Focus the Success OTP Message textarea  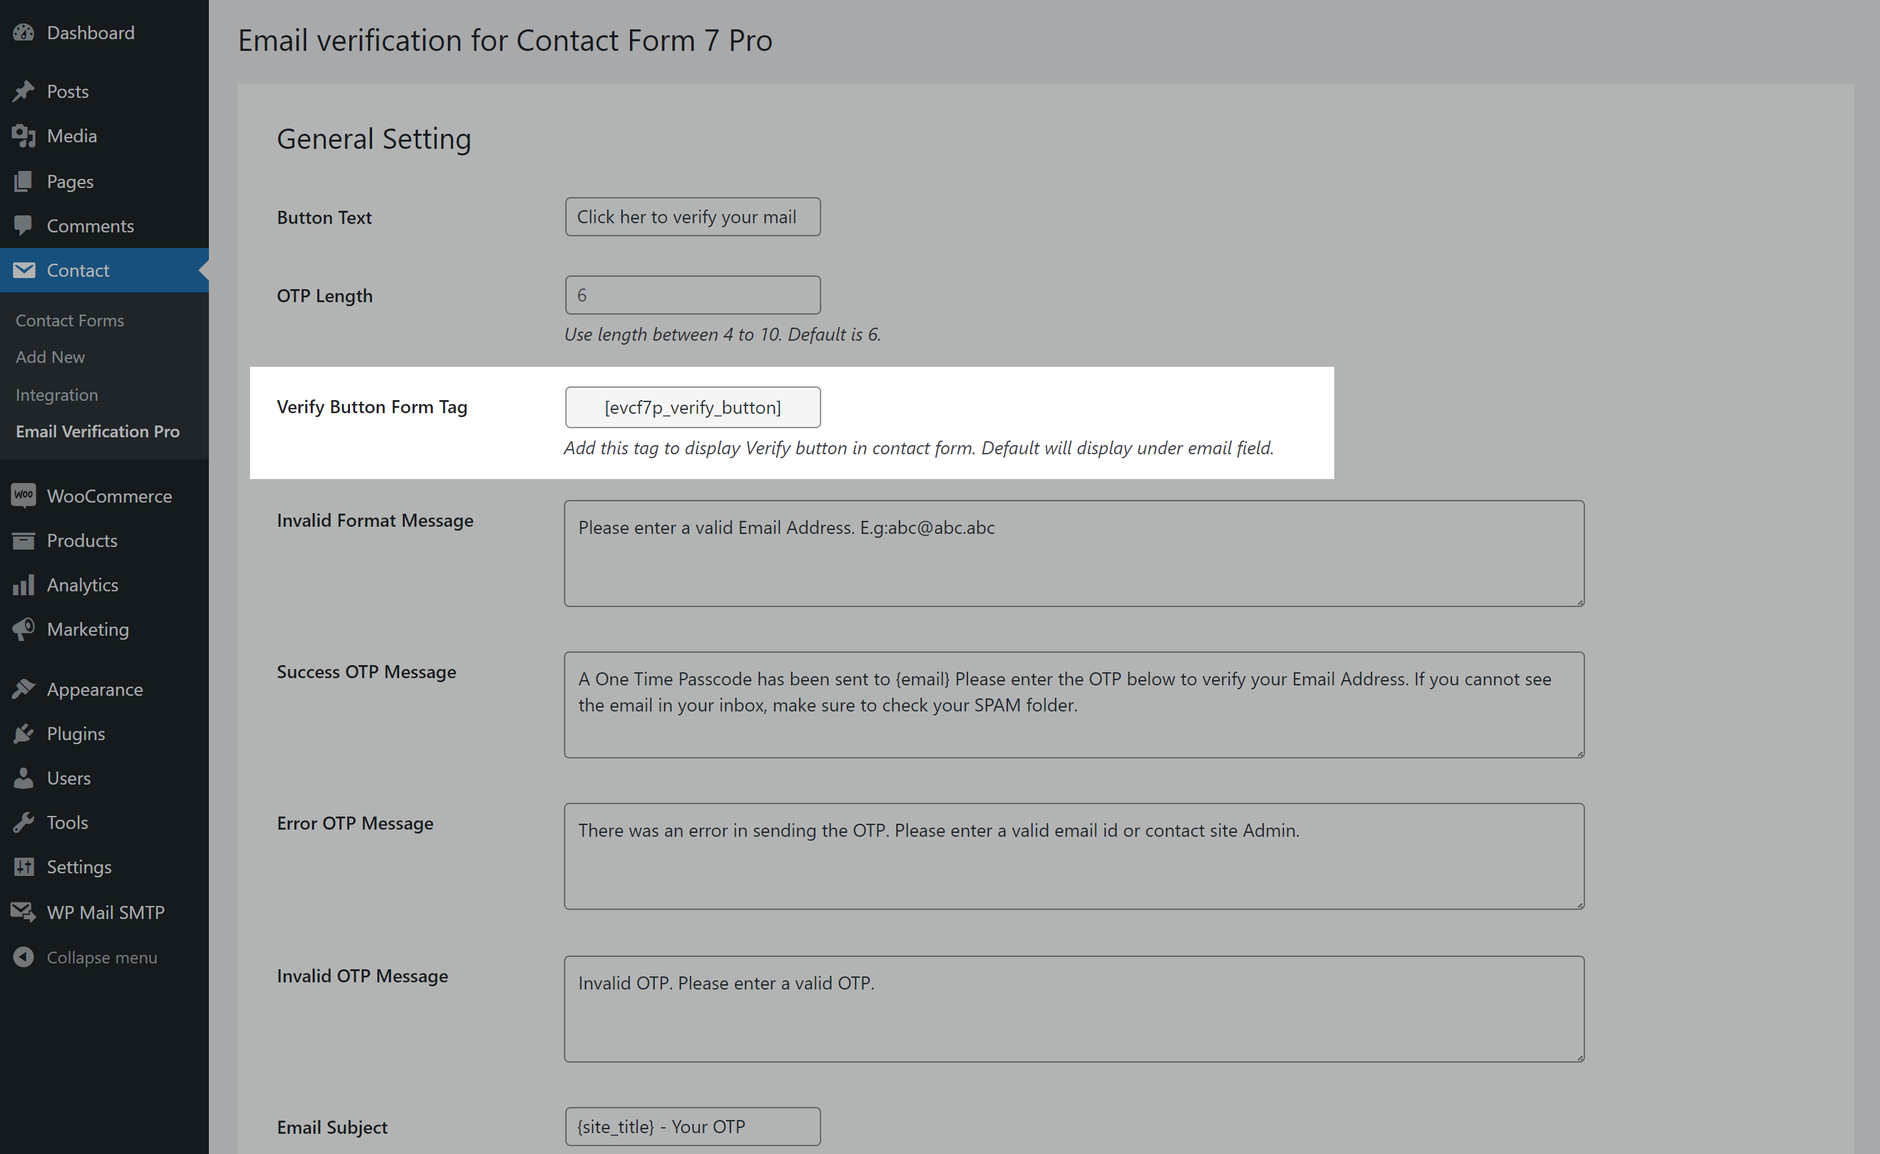tap(1074, 704)
